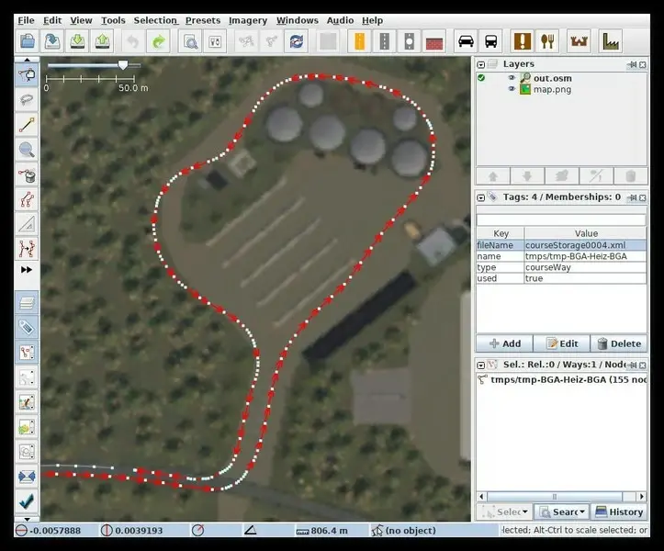Toggle the Layers list panel button
664x551 pixels.
pos(27,302)
